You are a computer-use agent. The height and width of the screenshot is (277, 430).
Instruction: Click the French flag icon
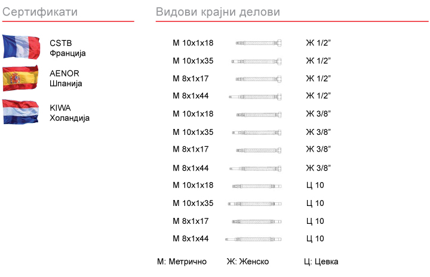pos(21,47)
